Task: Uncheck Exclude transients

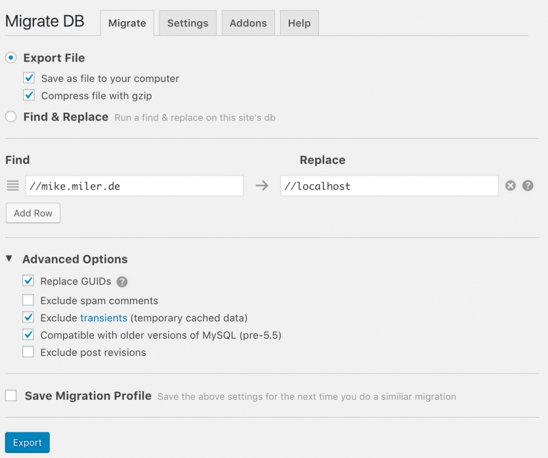Action: [x=28, y=317]
